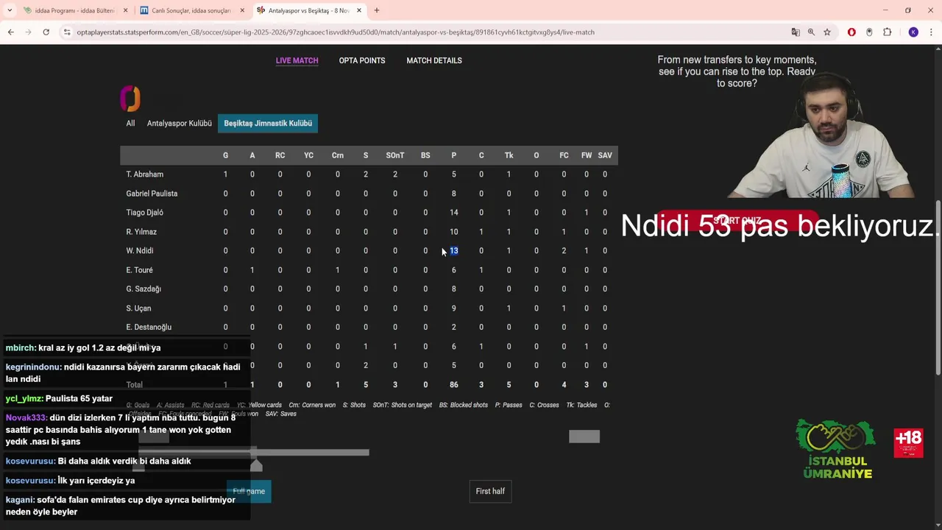Click Tiago Djaló's 14 passes value
This screenshot has height=530, width=942.
click(x=454, y=213)
